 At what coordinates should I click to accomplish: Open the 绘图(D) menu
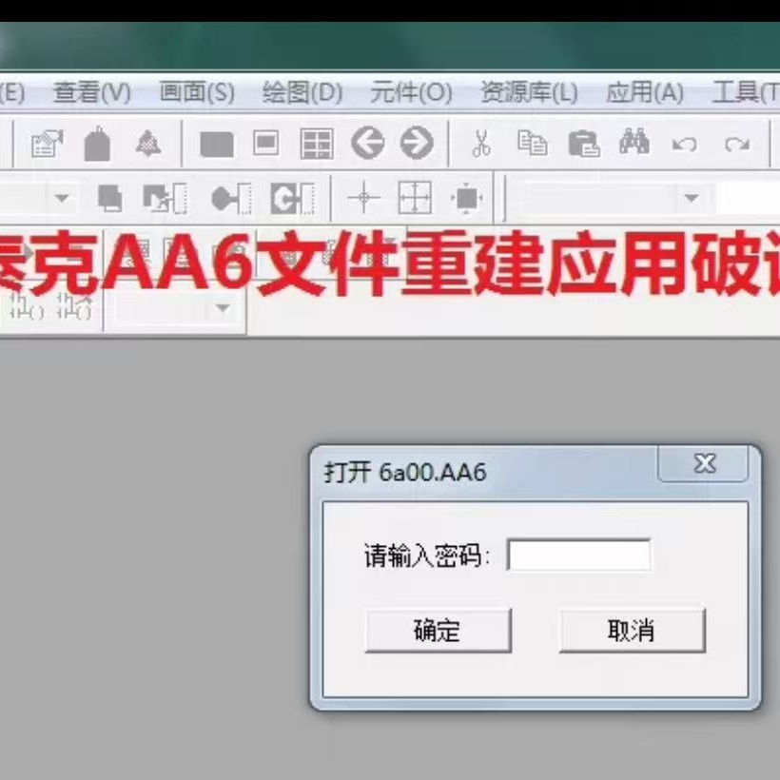pyautogui.click(x=300, y=92)
